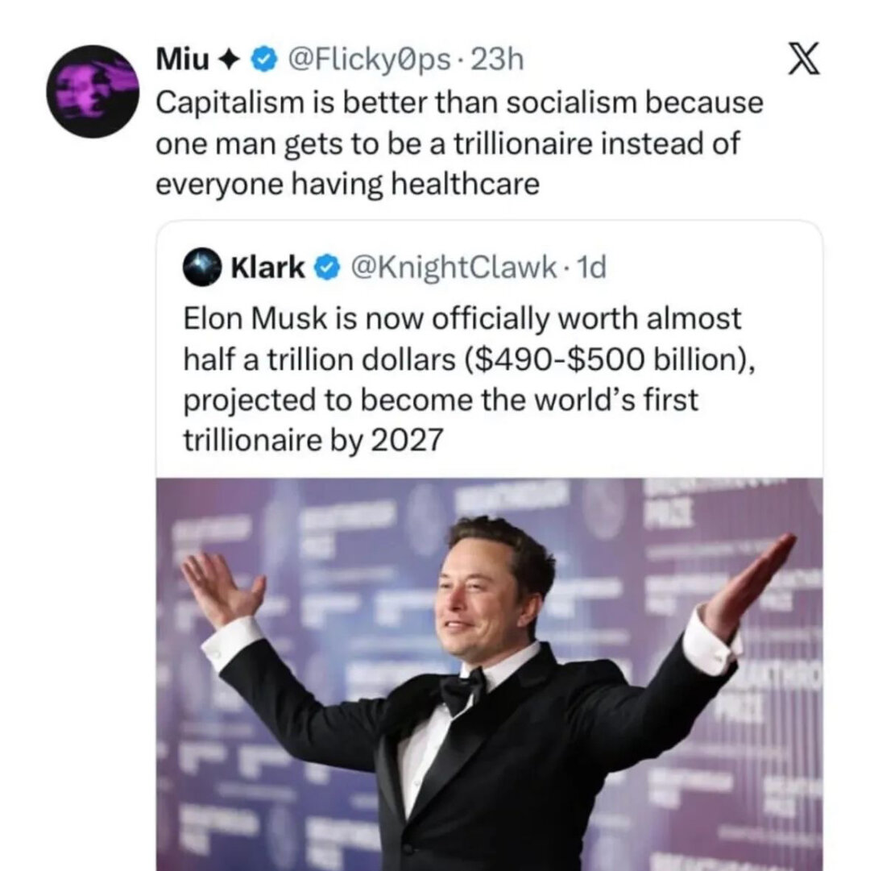Image resolution: width=870 pixels, height=871 pixels.
Task: Click the black bow tie in the photo
Action: pyautogui.click(x=462, y=690)
